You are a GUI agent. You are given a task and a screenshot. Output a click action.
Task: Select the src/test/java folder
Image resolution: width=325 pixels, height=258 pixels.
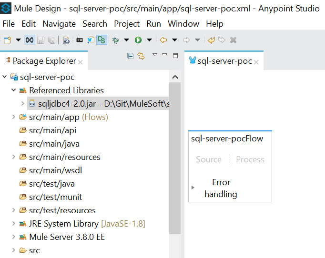pyautogui.click(x=52, y=184)
